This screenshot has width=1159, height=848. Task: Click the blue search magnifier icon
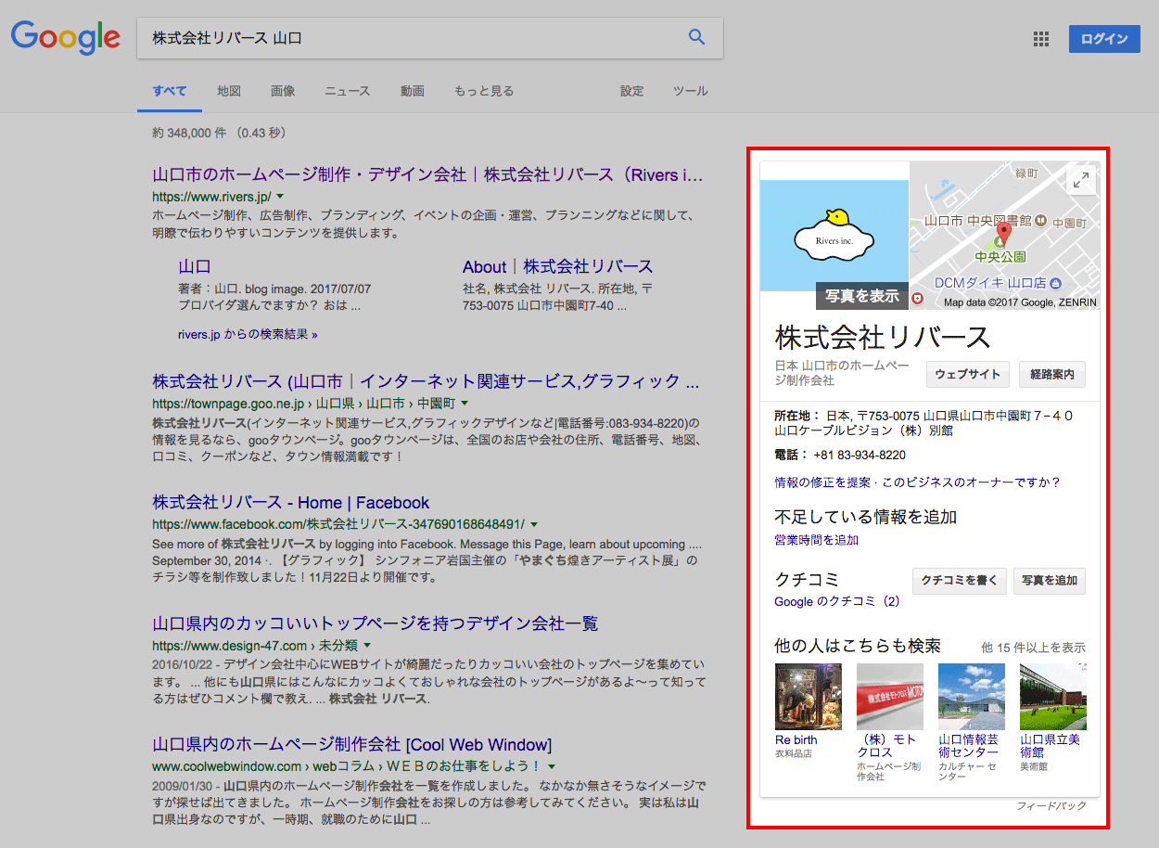pyautogui.click(x=696, y=38)
